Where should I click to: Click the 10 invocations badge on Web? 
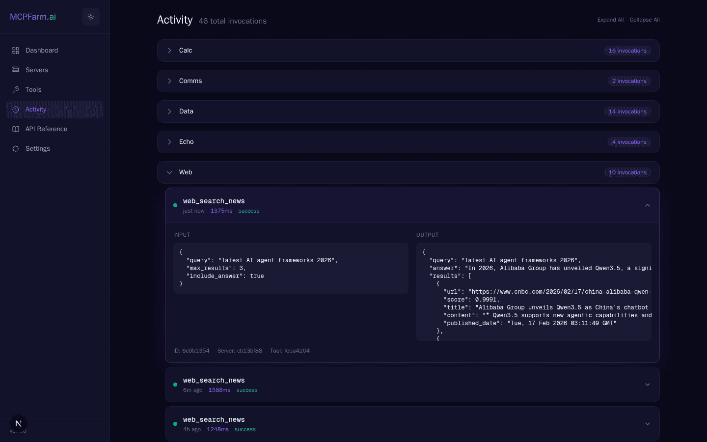tap(627, 172)
